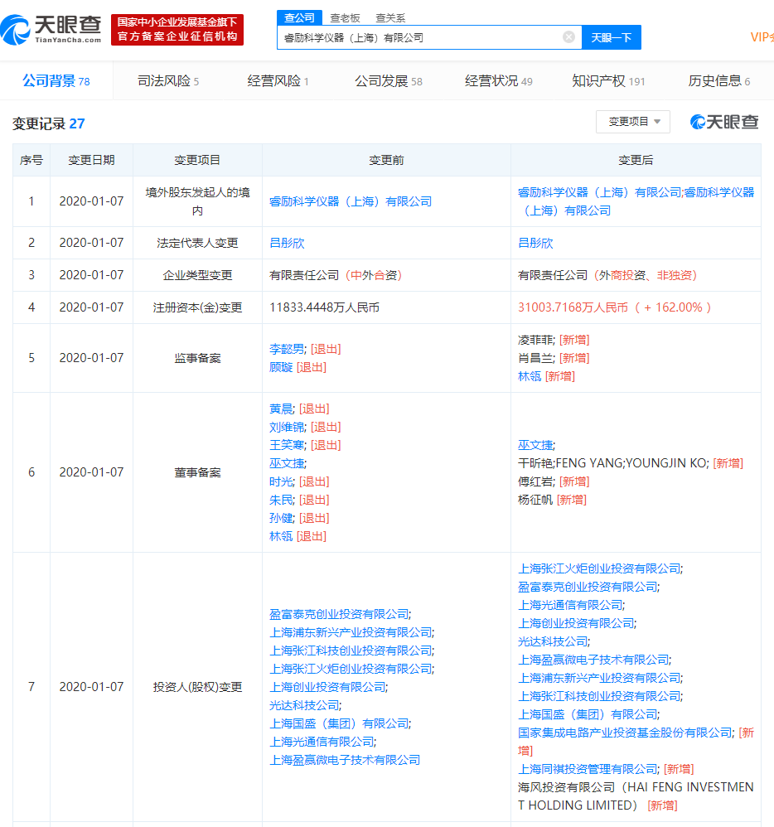Switch to the 查老板 search tab

[344, 17]
